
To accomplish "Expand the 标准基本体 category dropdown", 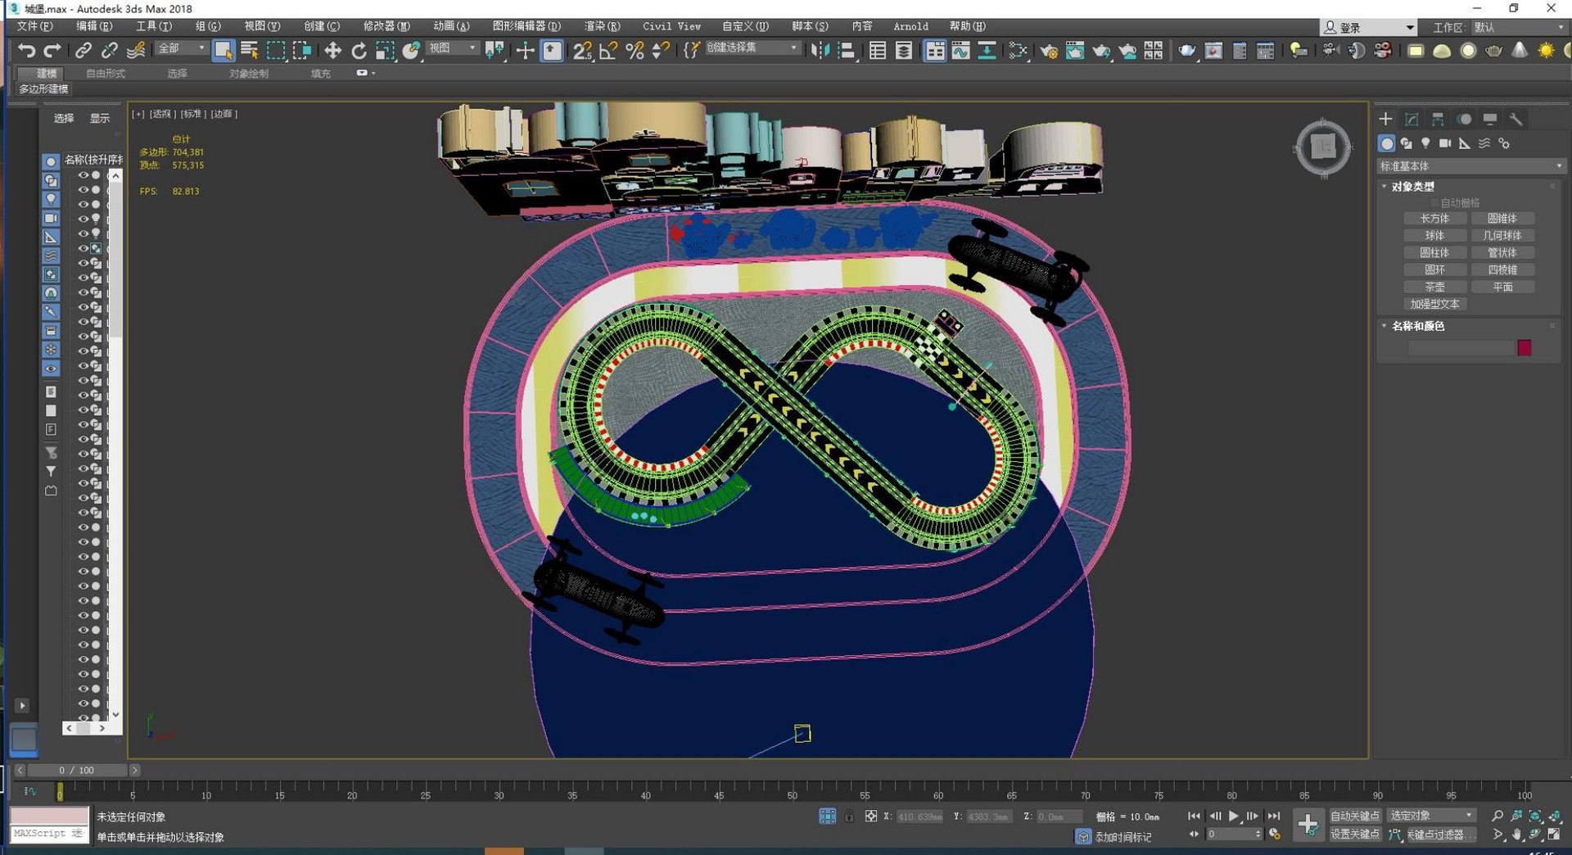I will pyautogui.click(x=1470, y=166).
